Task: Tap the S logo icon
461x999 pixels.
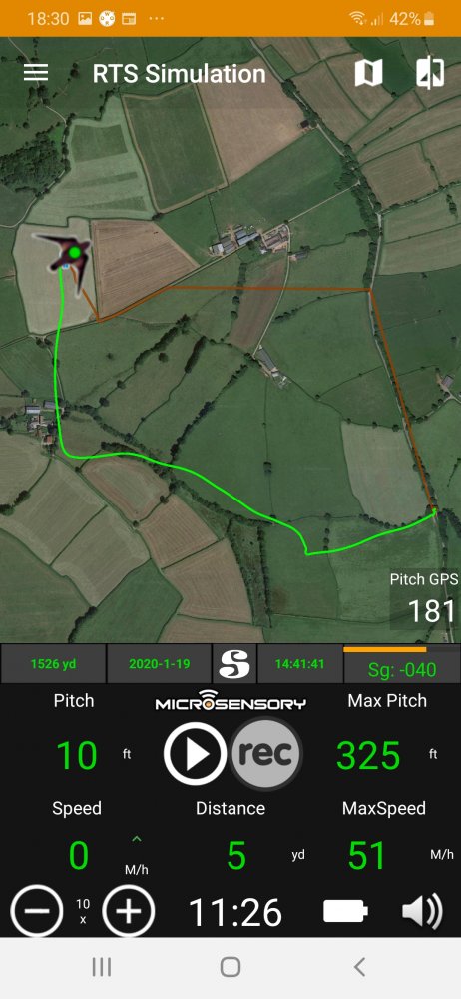Action: point(233,664)
